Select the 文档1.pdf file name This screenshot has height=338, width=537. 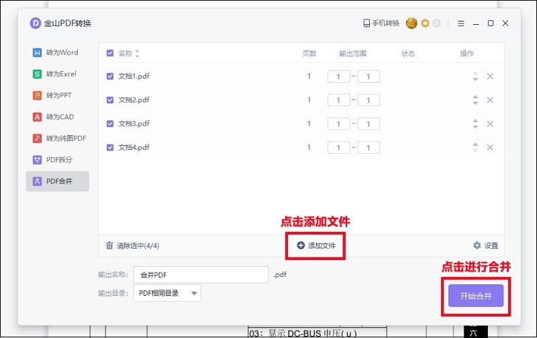pyautogui.click(x=134, y=76)
